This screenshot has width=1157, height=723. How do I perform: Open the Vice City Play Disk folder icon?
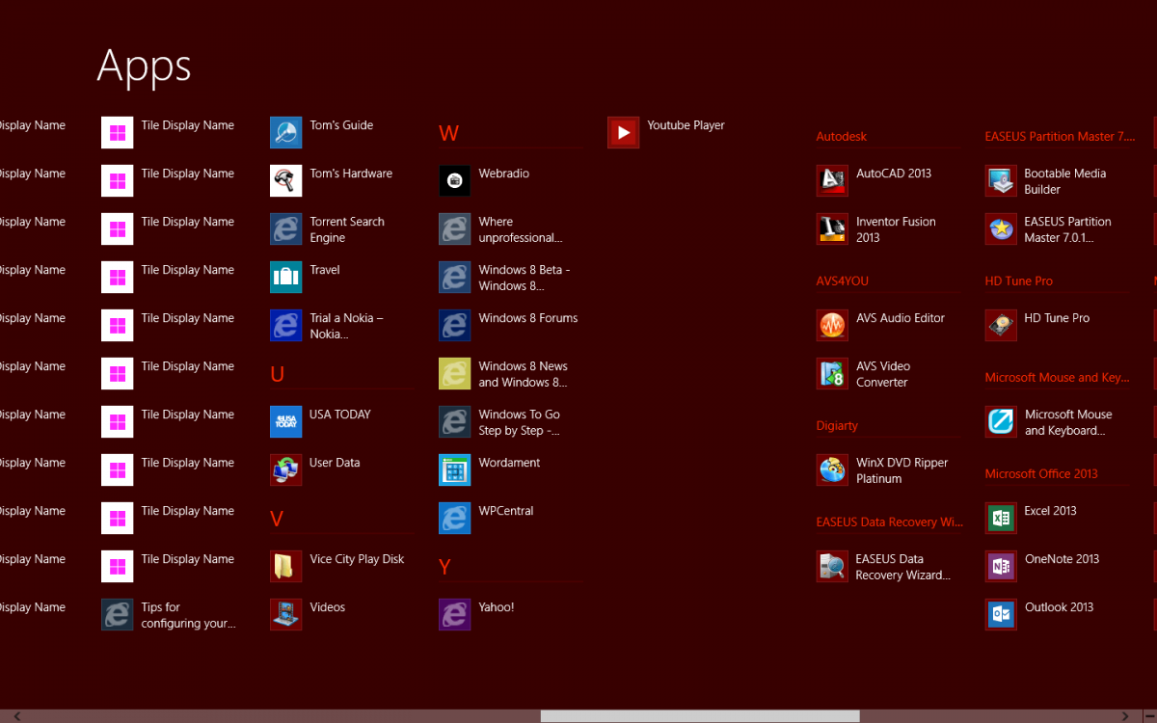point(285,566)
